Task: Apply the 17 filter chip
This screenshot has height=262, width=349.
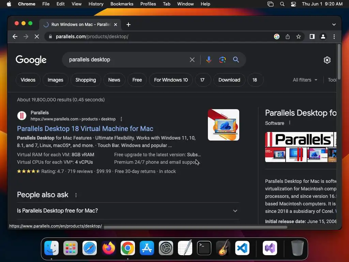Action: pos(202,80)
